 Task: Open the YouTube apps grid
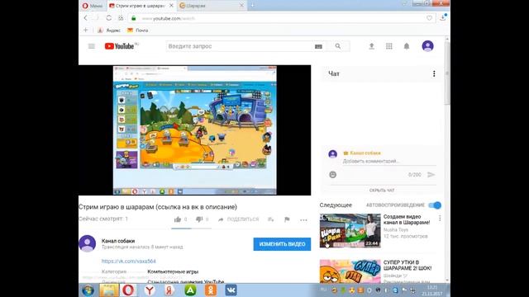tap(389, 46)
